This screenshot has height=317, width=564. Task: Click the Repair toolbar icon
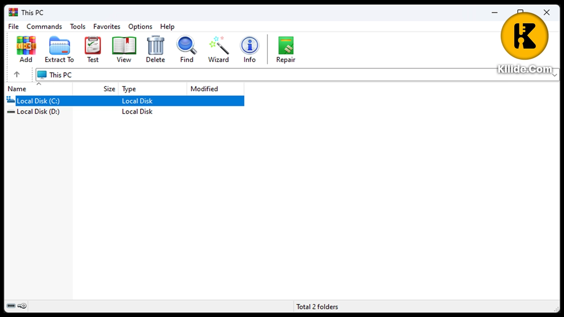pyautogui.click(x=286, y=45)
